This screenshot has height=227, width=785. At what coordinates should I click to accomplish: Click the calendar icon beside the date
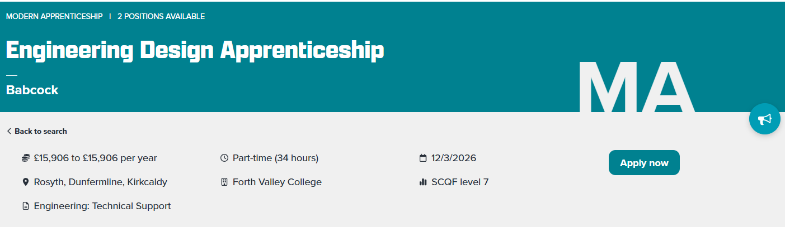pos(423,158)
